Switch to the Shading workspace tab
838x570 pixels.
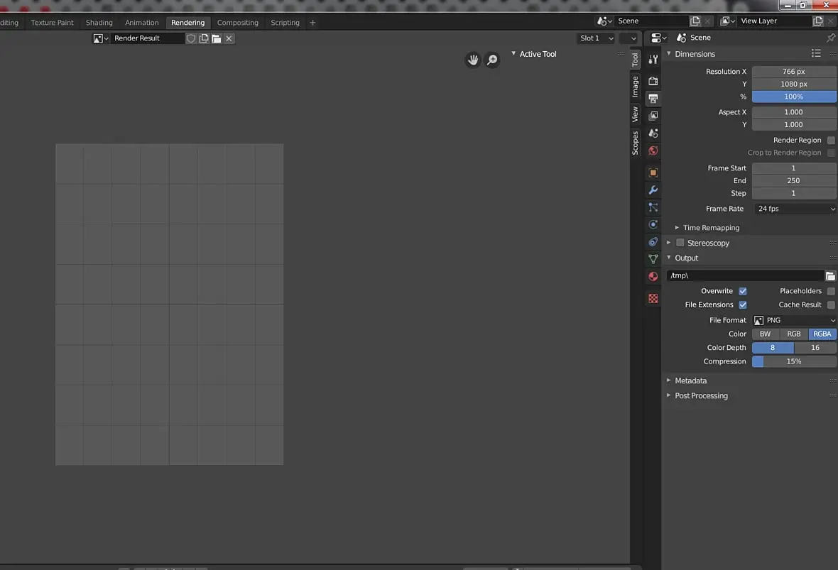pyautogui.click(x=99, y=23)
